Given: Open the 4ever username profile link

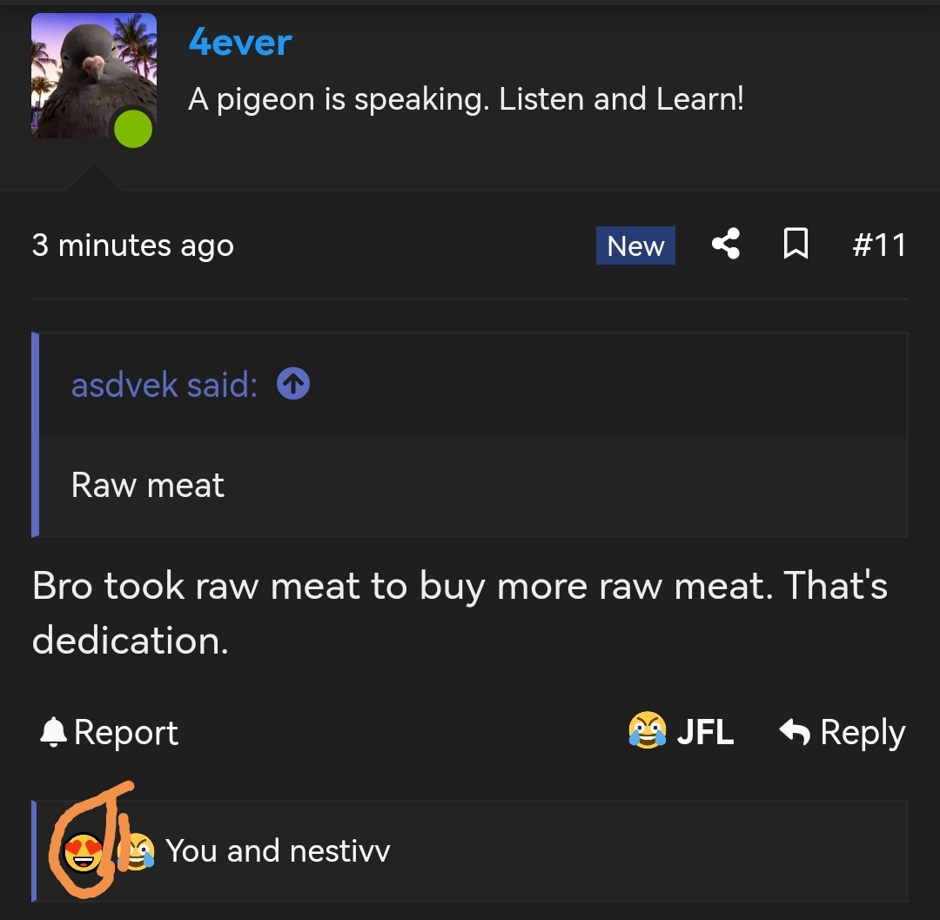Looking at the screenshot, I should [x=240, y=42].
